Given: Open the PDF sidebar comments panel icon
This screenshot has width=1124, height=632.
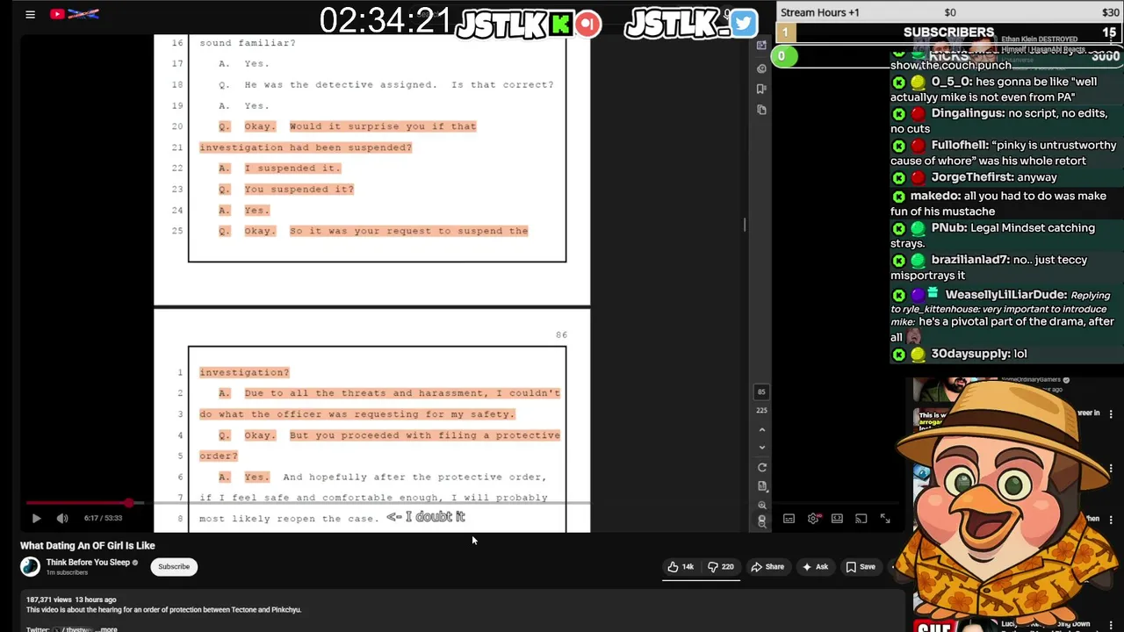Looking at the screenshot, I should click(x=761, y=68).
